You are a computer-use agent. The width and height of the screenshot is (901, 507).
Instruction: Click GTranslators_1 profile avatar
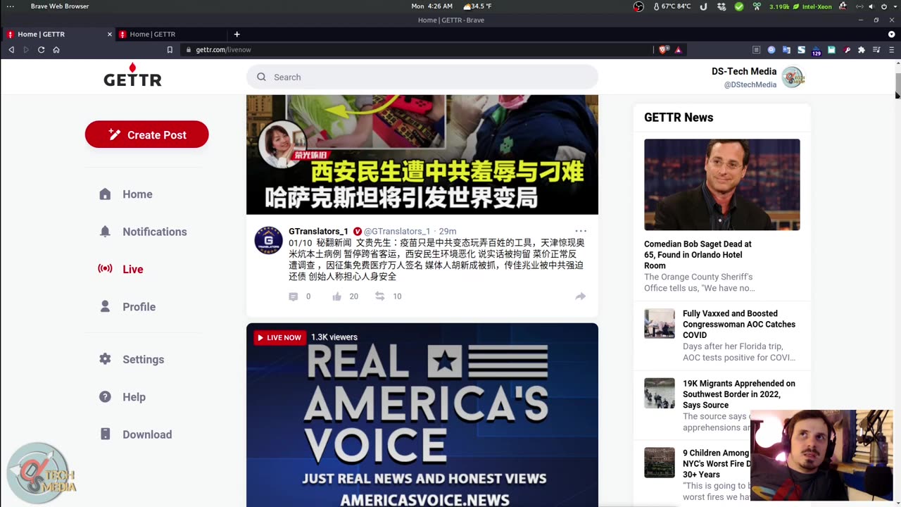coord(268,240)
